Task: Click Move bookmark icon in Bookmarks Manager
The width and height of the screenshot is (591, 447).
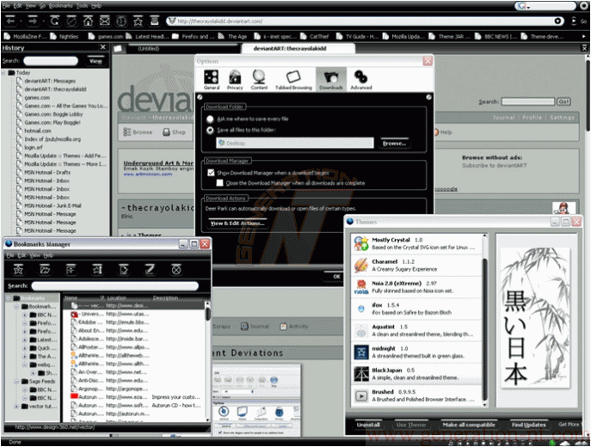Action: 97,270
